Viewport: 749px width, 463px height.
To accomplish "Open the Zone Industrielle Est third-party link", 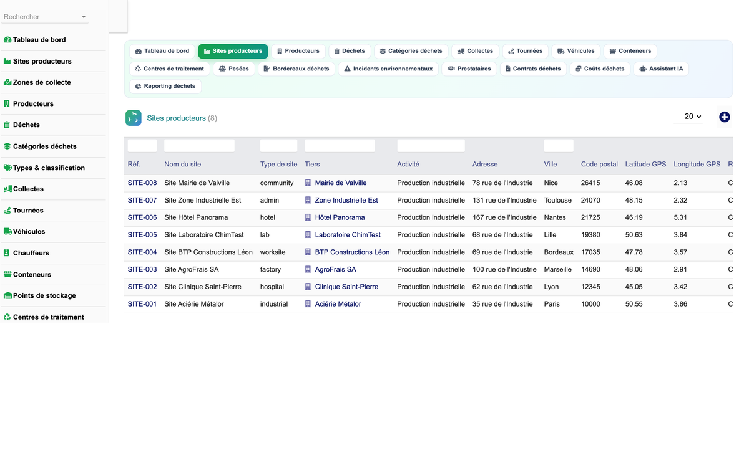I will click(346, 201).
